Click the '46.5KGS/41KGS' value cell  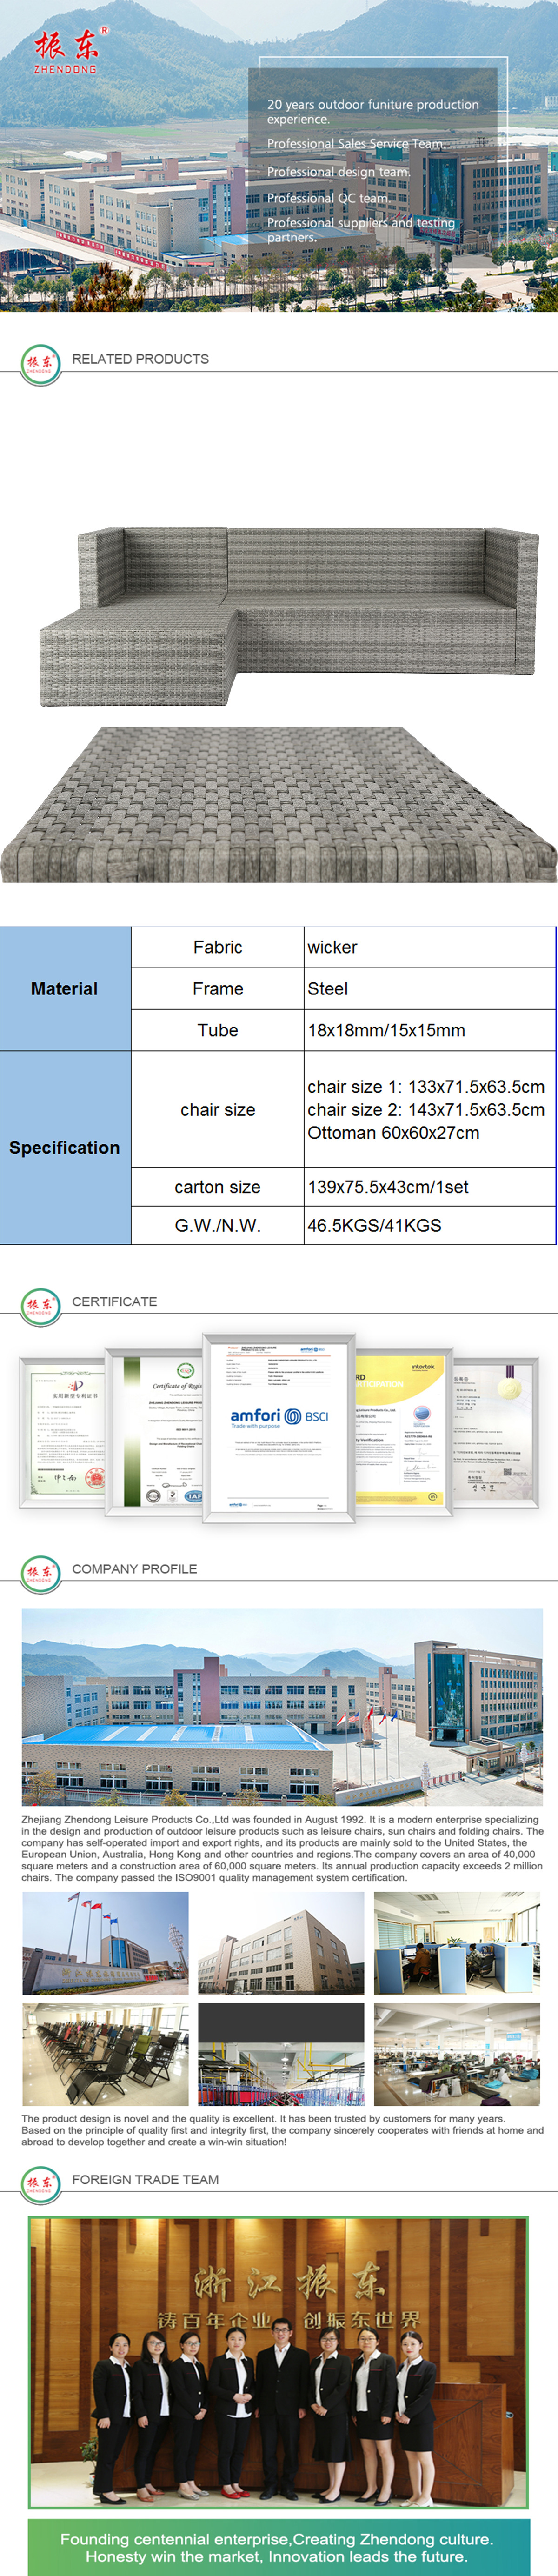pyautogui.click(x=430, y=1225)
